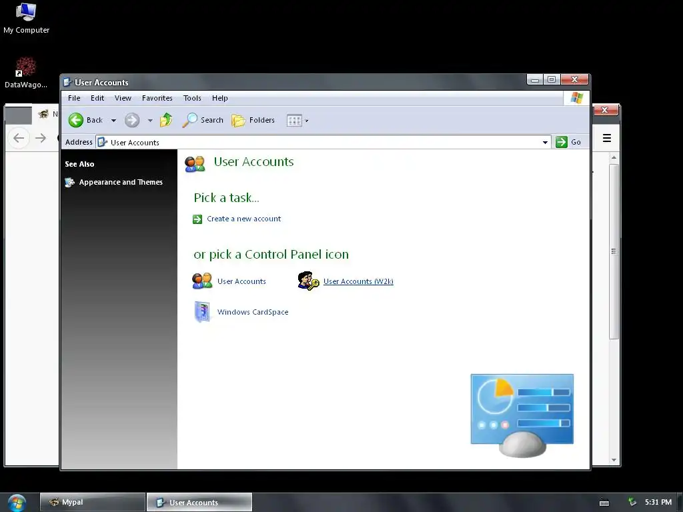Click the on-screen keyboard tray icon
This screenshot has width=683, height=512.
coord(604,503)
